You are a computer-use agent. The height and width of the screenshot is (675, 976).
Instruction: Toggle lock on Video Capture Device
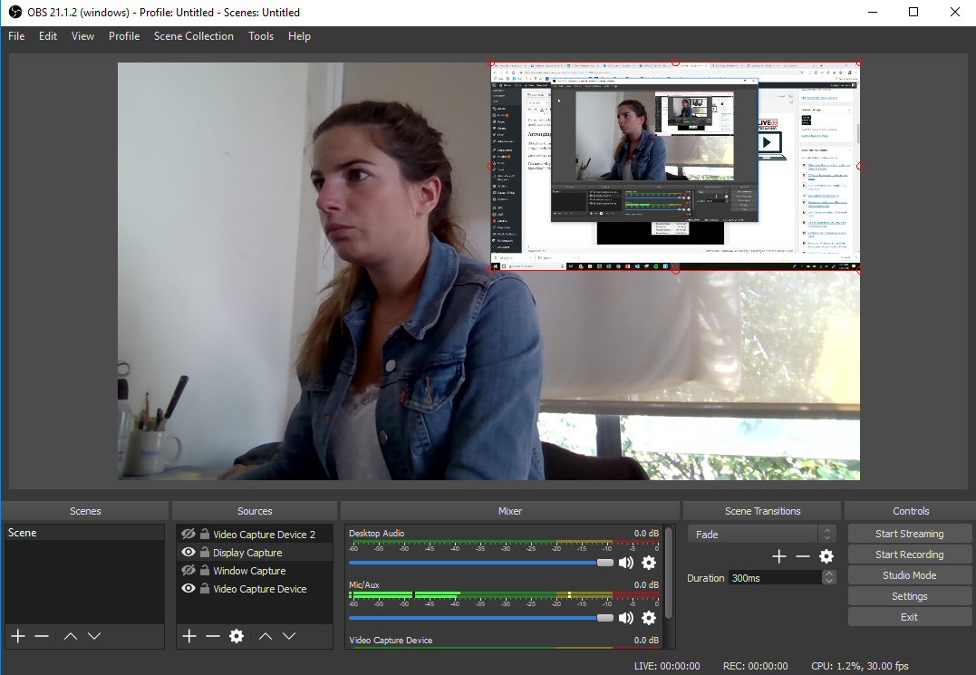(x=204, y=588)
